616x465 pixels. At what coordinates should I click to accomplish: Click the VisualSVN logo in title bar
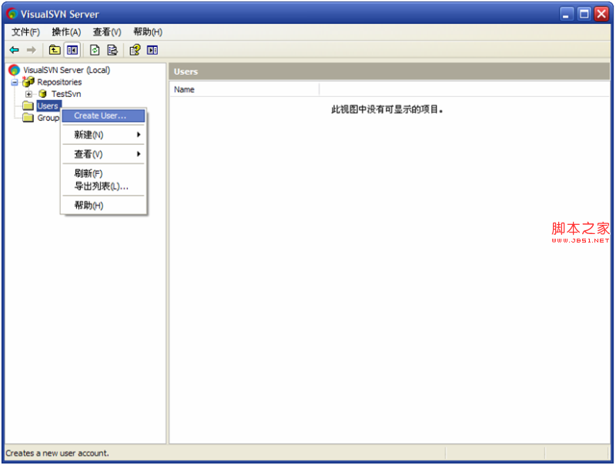coord(12,14)
